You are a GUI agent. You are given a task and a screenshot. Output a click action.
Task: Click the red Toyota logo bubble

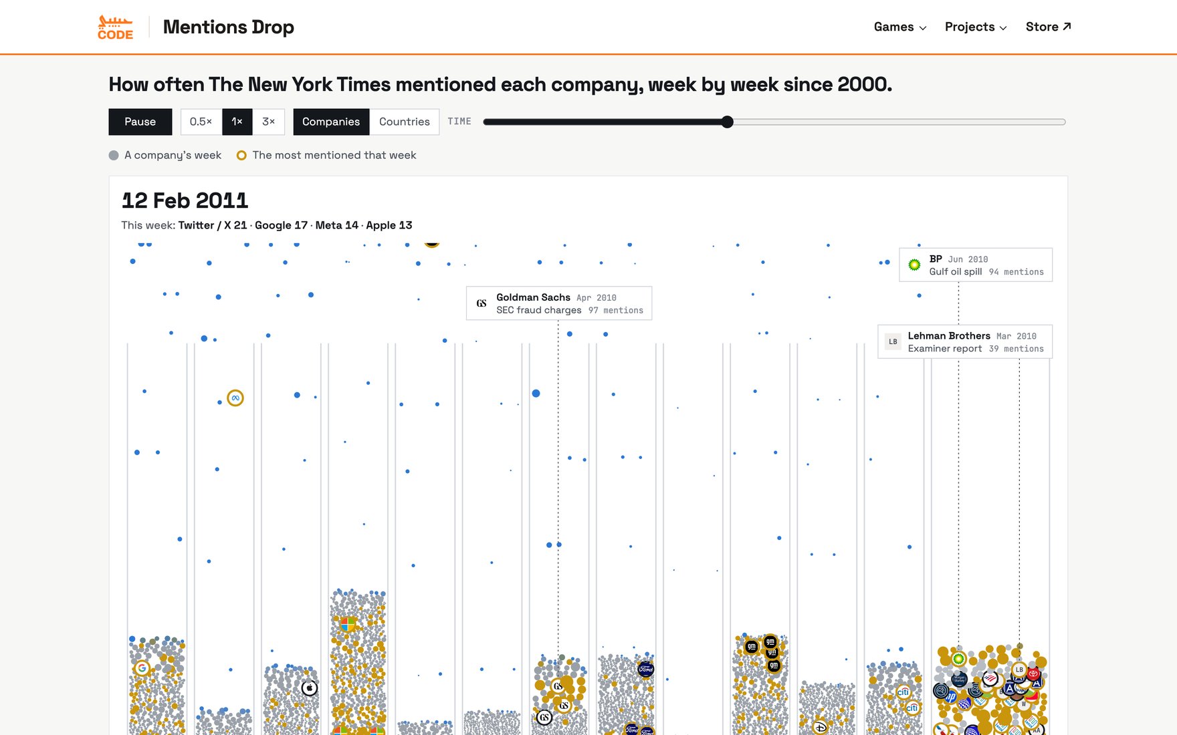(x=1033, y=674)
